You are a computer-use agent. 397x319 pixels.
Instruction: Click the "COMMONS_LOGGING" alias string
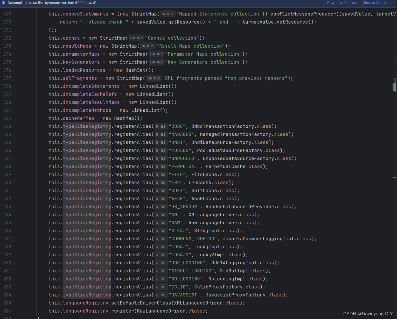pyautogui.click(x=193, y=239)
